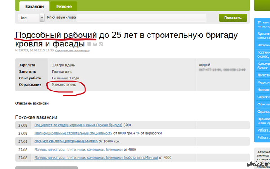Image resolution: width=270 pixels, height=169 pixels.
Task: Click education value 'Ученая степень'
Action: click(64, 85)
